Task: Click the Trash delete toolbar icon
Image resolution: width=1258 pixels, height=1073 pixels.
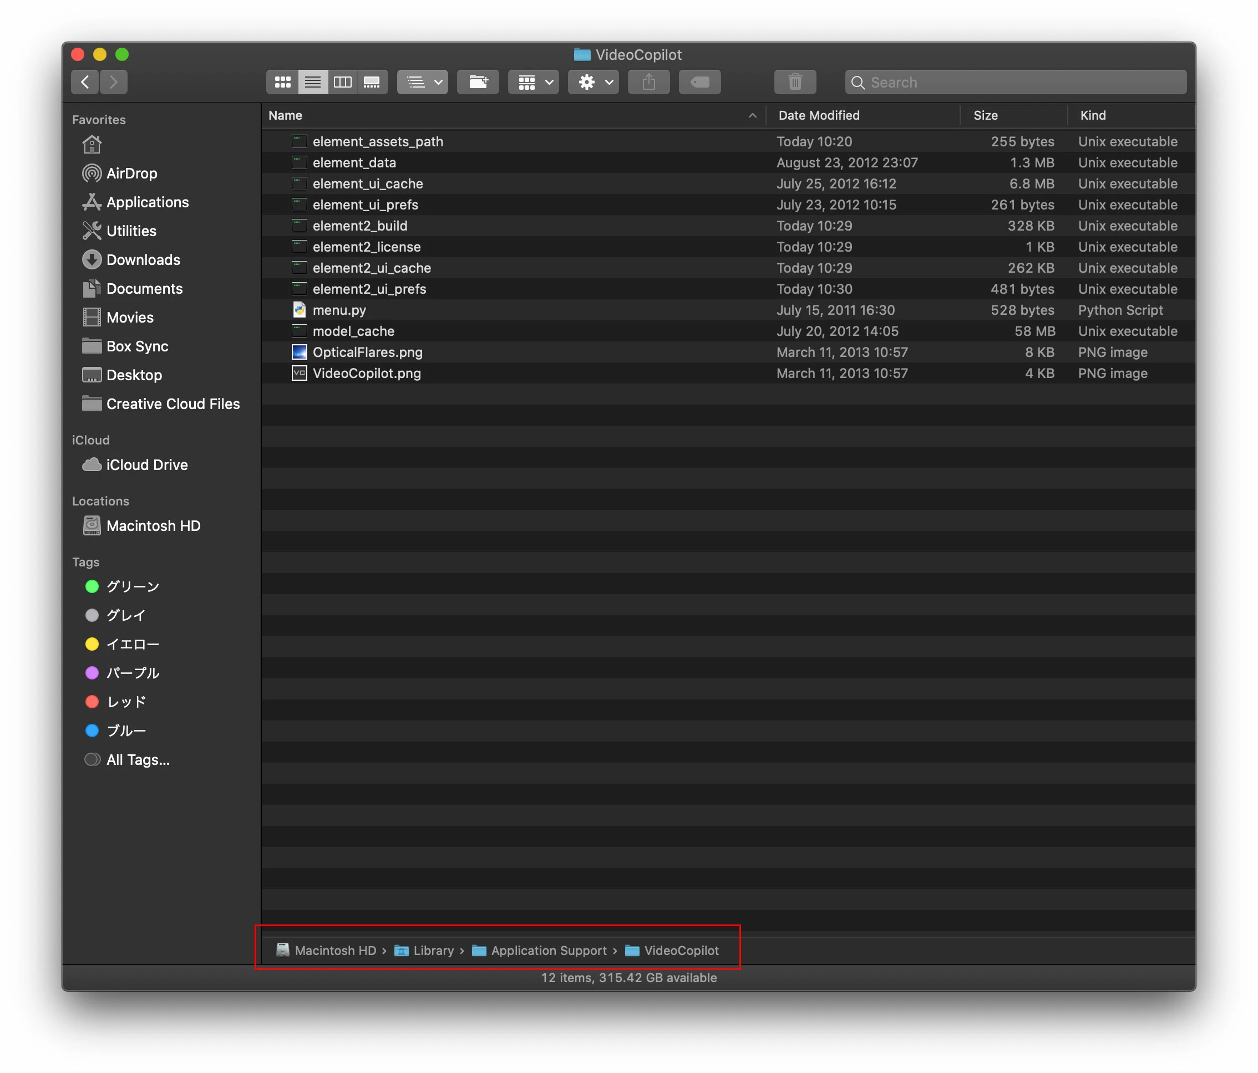Action: 795,82
